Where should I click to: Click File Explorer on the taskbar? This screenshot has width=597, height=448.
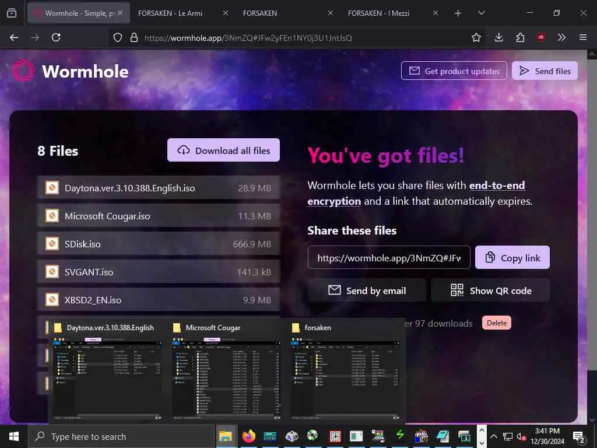click(x=226, y=436)
